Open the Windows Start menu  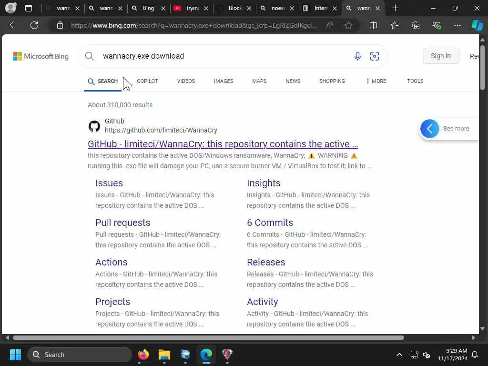(15, 355)
